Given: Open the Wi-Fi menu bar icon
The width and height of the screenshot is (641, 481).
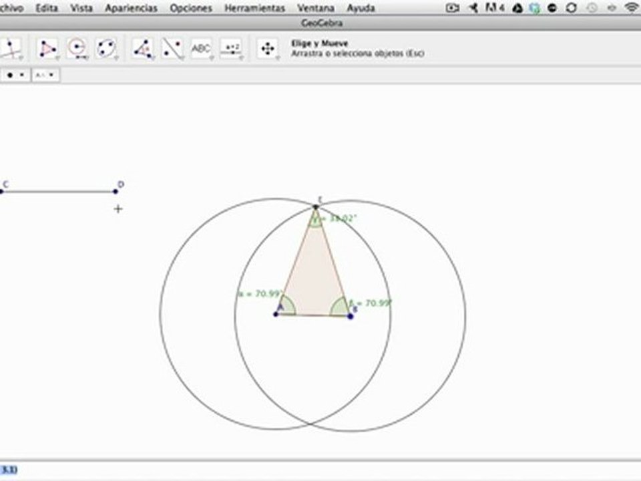Looking at the screenshot, I should coord(632,8).
